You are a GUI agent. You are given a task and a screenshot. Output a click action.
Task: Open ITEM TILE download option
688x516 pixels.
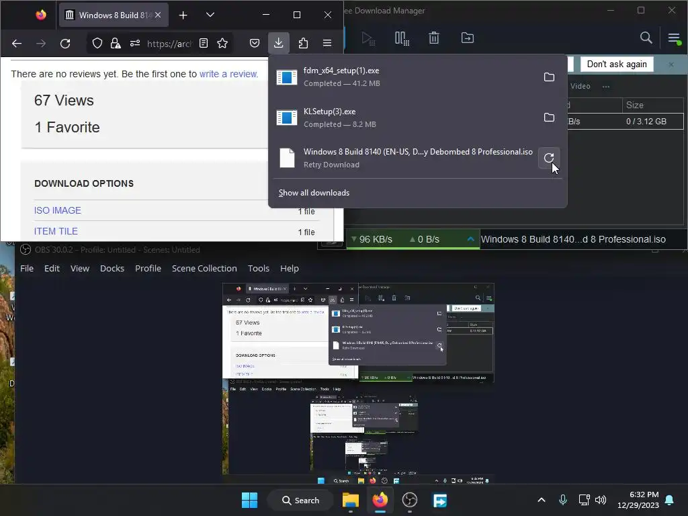click(x=56, y=231)
